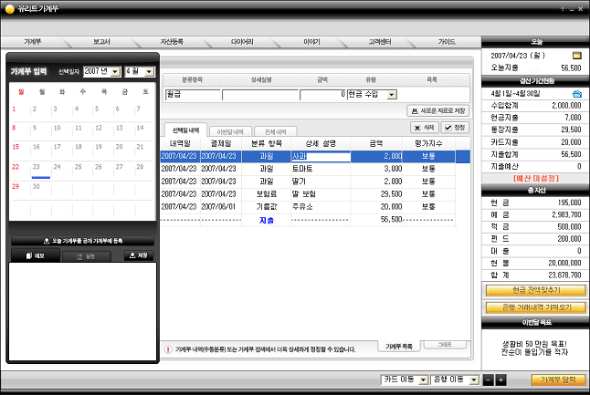The height and width of the screenshot is (395, 590).
Task: Click the 딸기 detail cell
Action: (321, 182)
